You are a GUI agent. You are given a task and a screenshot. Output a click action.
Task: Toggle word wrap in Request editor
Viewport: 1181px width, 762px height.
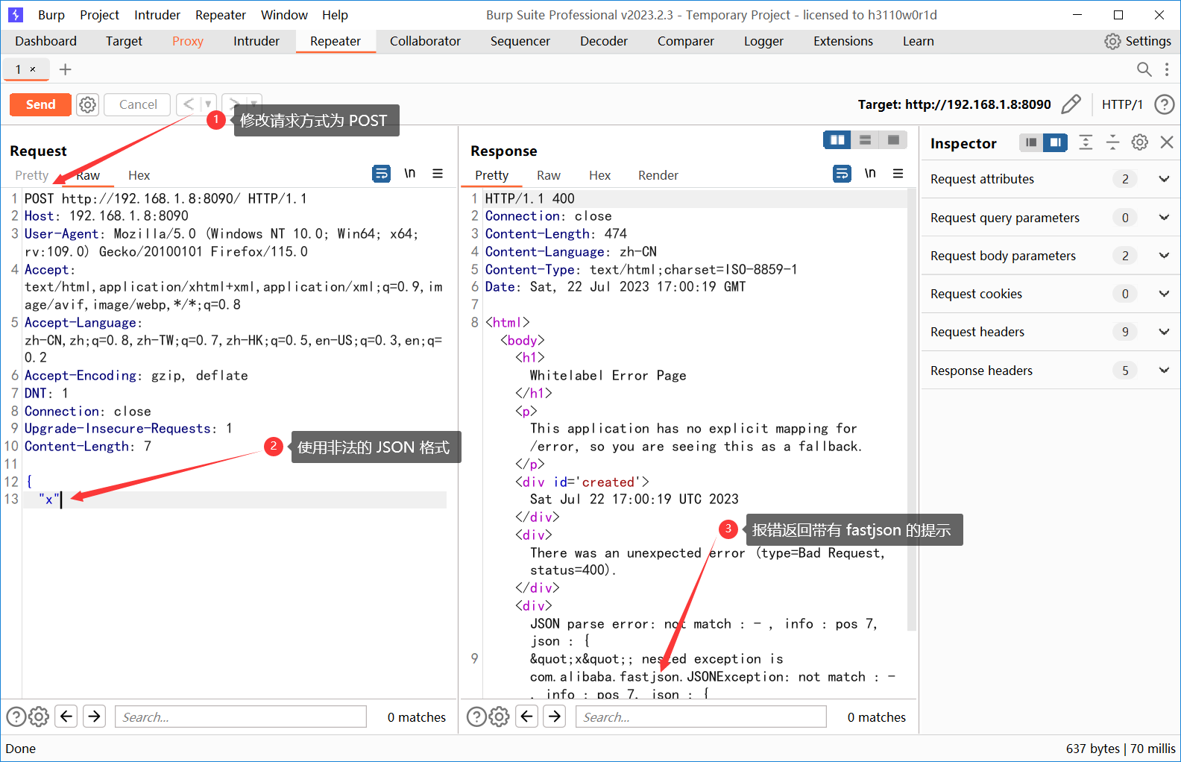tap(381, 174)
